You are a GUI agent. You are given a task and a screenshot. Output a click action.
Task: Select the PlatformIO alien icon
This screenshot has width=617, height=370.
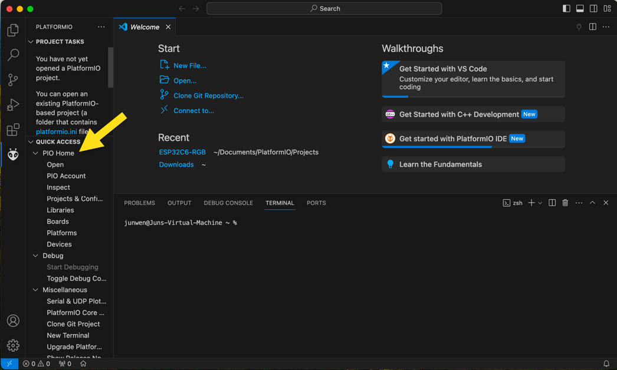13,154
